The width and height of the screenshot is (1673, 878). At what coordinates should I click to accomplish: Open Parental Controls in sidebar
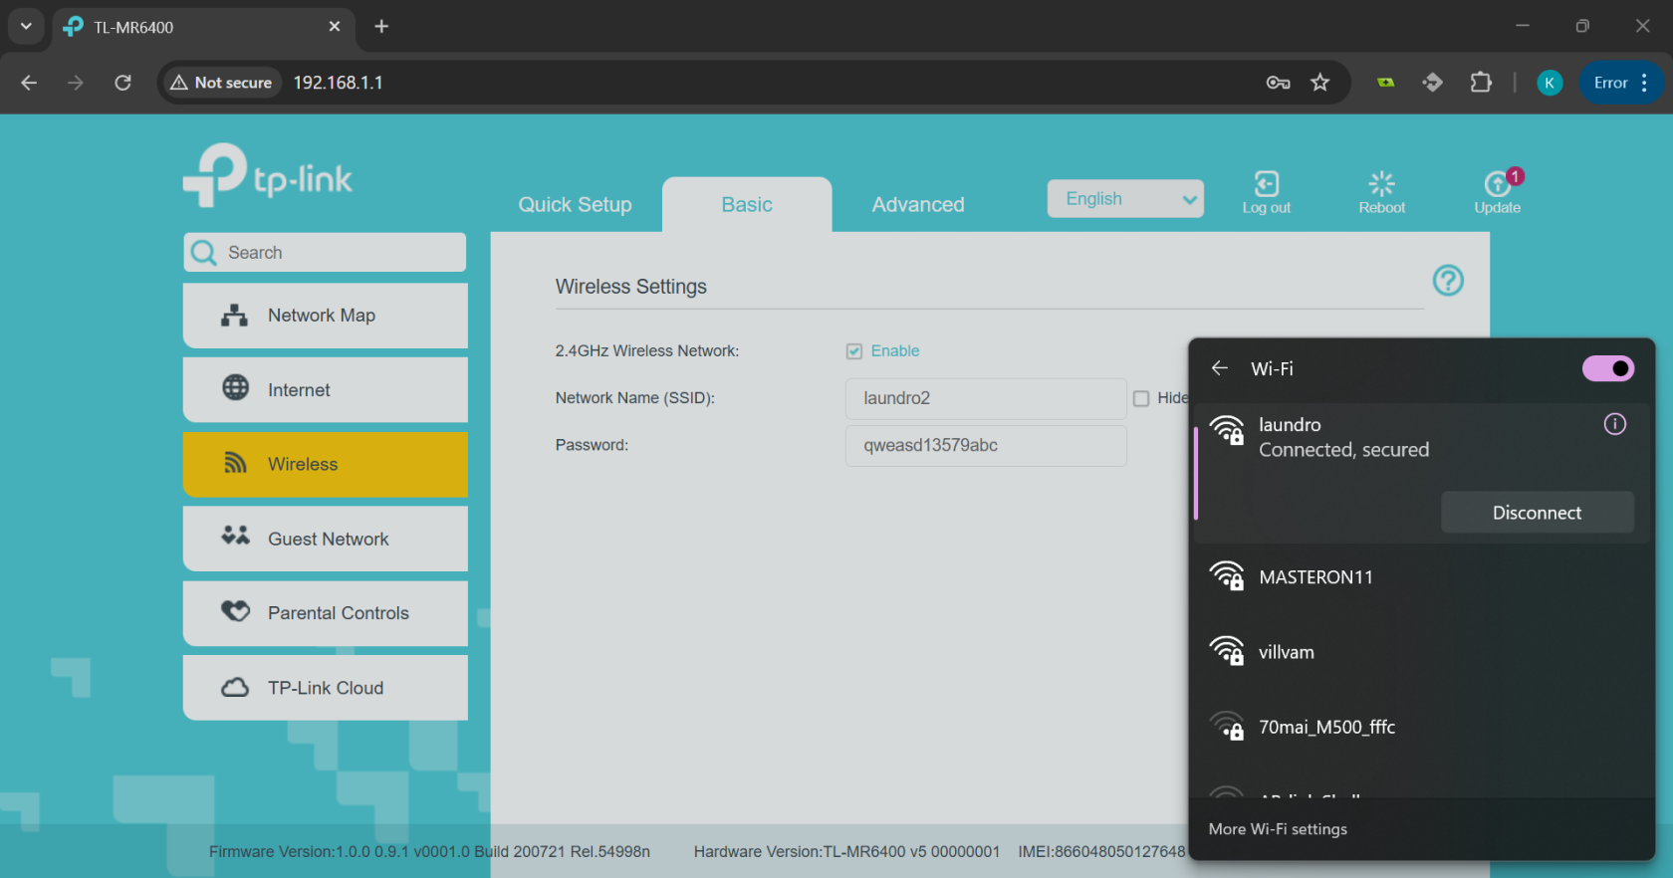326,613
